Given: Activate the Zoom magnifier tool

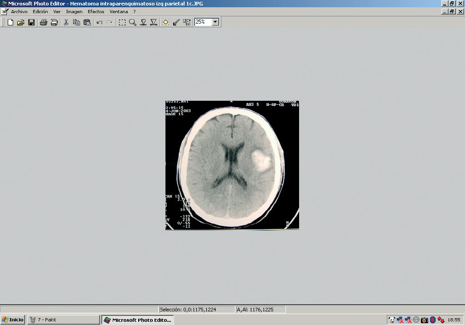Looking at the screenshot, I should (x=132, y=22).
